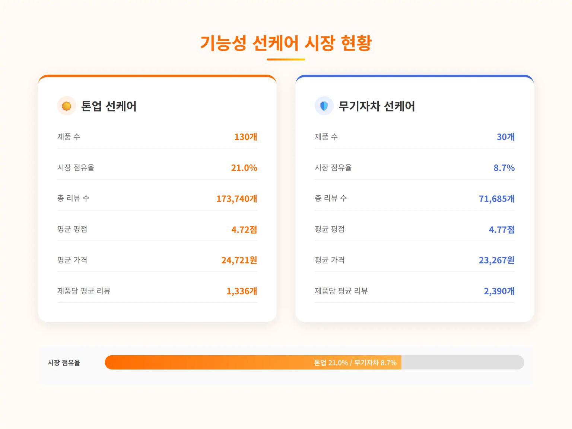Click the 71,685개 review count value

click(496, 198)
